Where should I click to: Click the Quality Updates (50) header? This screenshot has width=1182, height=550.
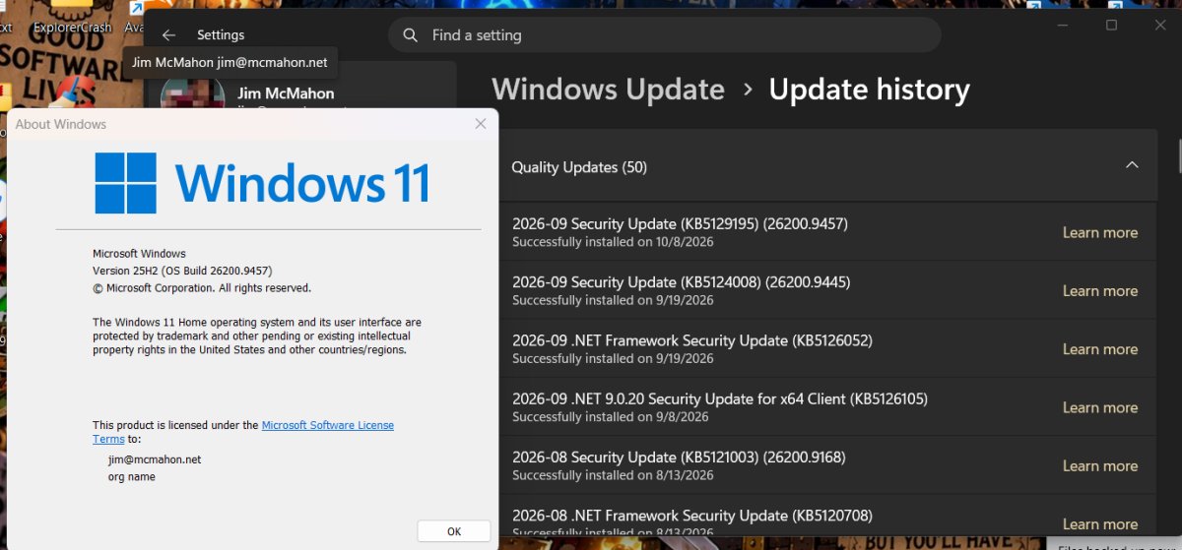(x=827, y=166)
